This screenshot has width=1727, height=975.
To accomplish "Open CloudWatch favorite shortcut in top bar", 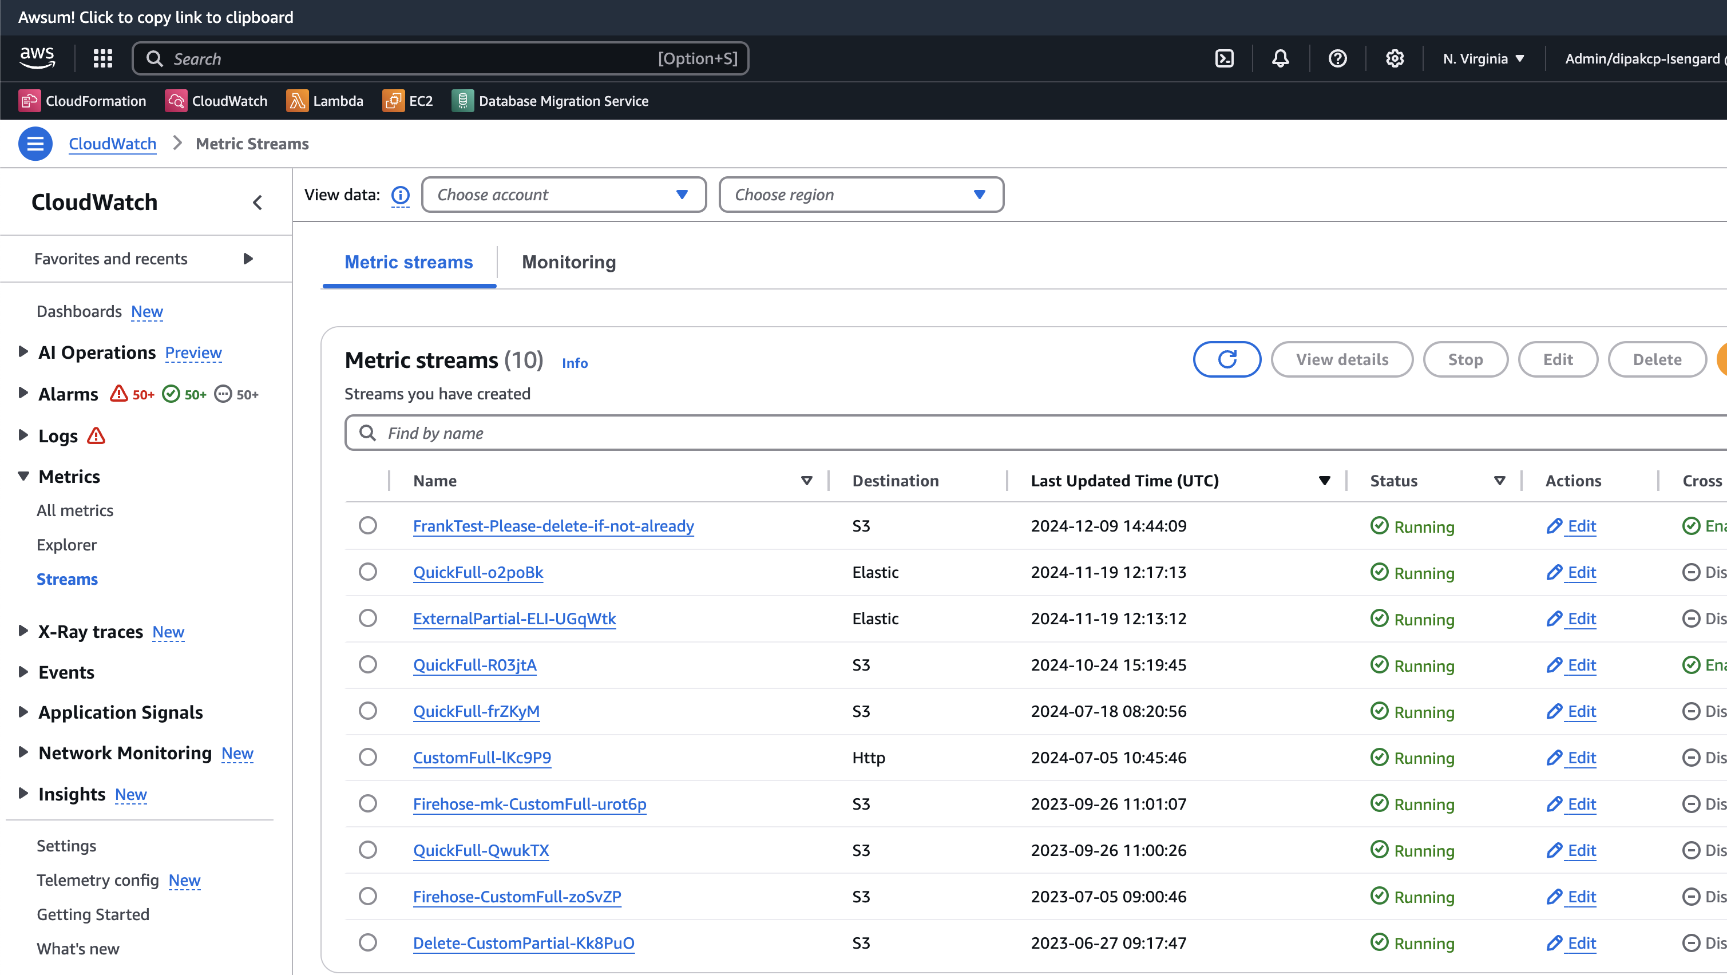I will coord(216,101).
